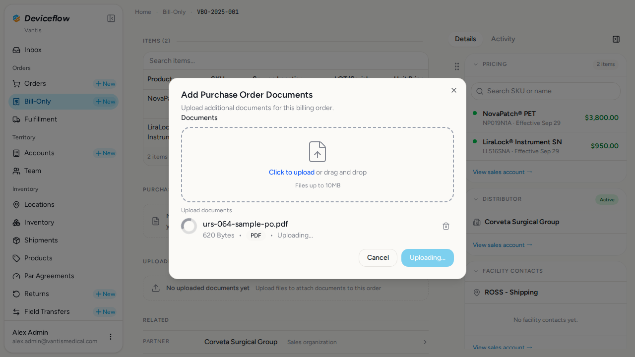Select the Bill-Only sidebar icon
This screenshot has height=357, width=635.
point(16,102)
